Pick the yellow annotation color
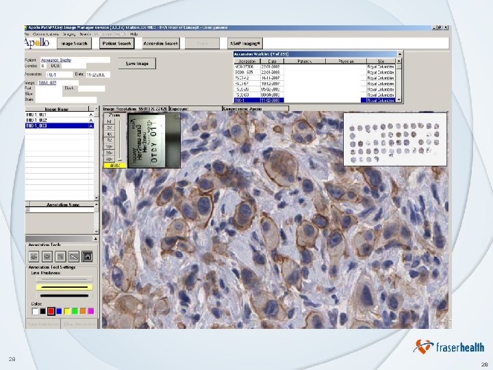The height and width of the screenshot is (370, 493). pos(67,311)
